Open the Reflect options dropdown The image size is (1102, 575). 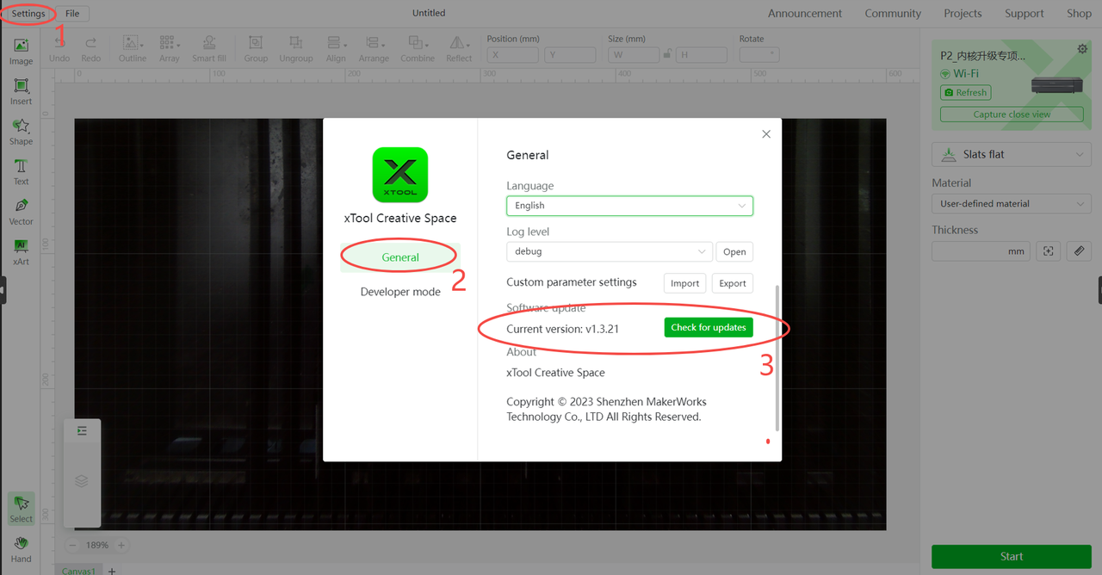point(459,48)
